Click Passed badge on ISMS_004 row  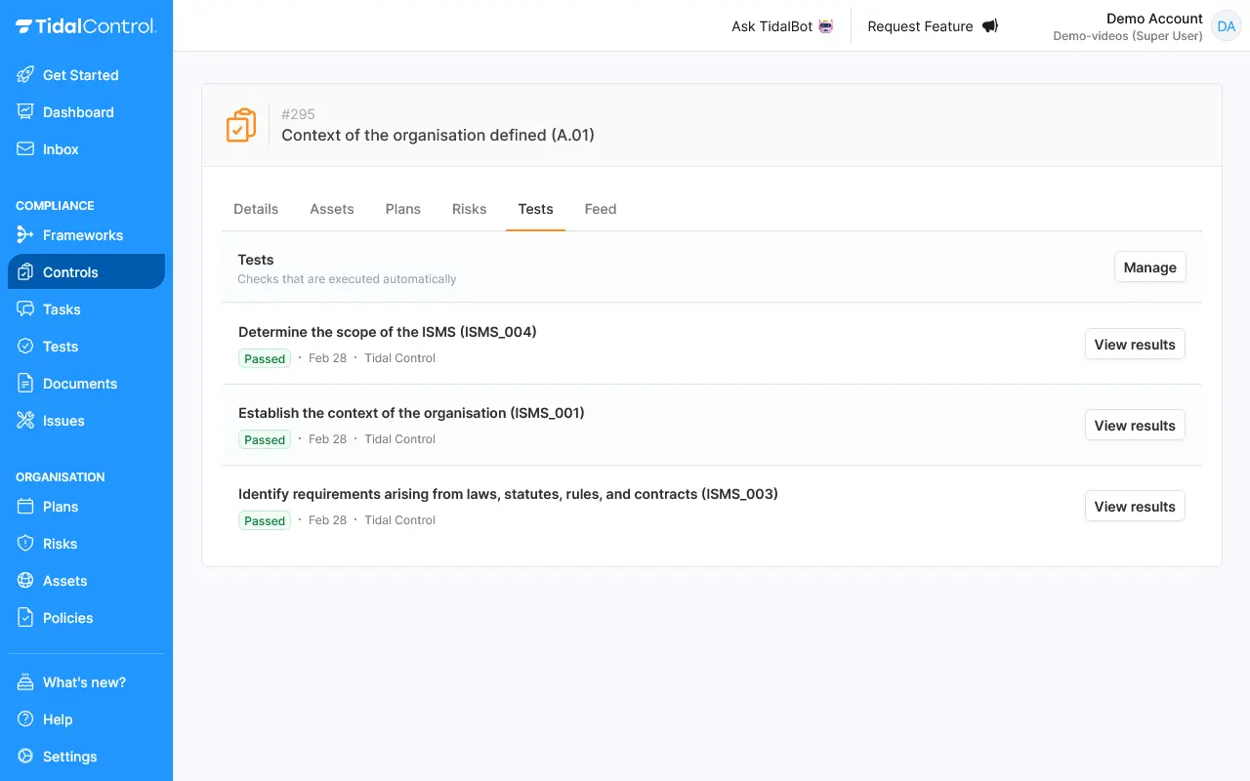(x=265, y=358)
